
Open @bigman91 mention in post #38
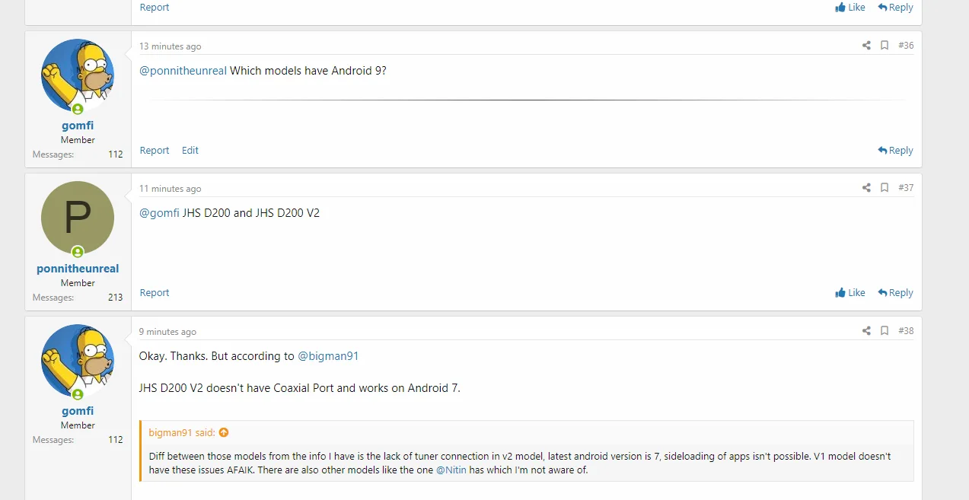point(328,356)
